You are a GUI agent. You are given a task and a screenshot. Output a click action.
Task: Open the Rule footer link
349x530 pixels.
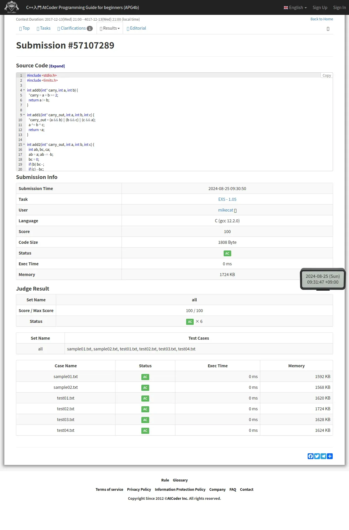click(x=165, y=480)
